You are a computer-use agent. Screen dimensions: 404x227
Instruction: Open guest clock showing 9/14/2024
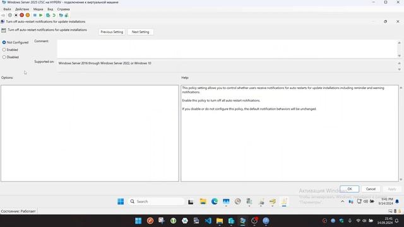point(386,202)
